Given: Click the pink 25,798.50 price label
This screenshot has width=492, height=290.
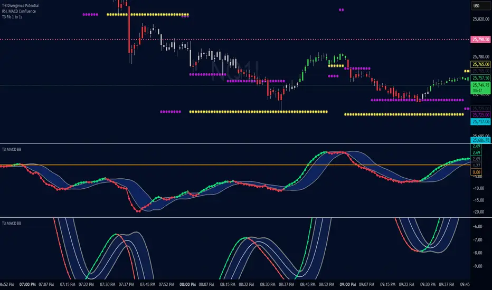Looking at the screenshot, I should tap(480, 40).
